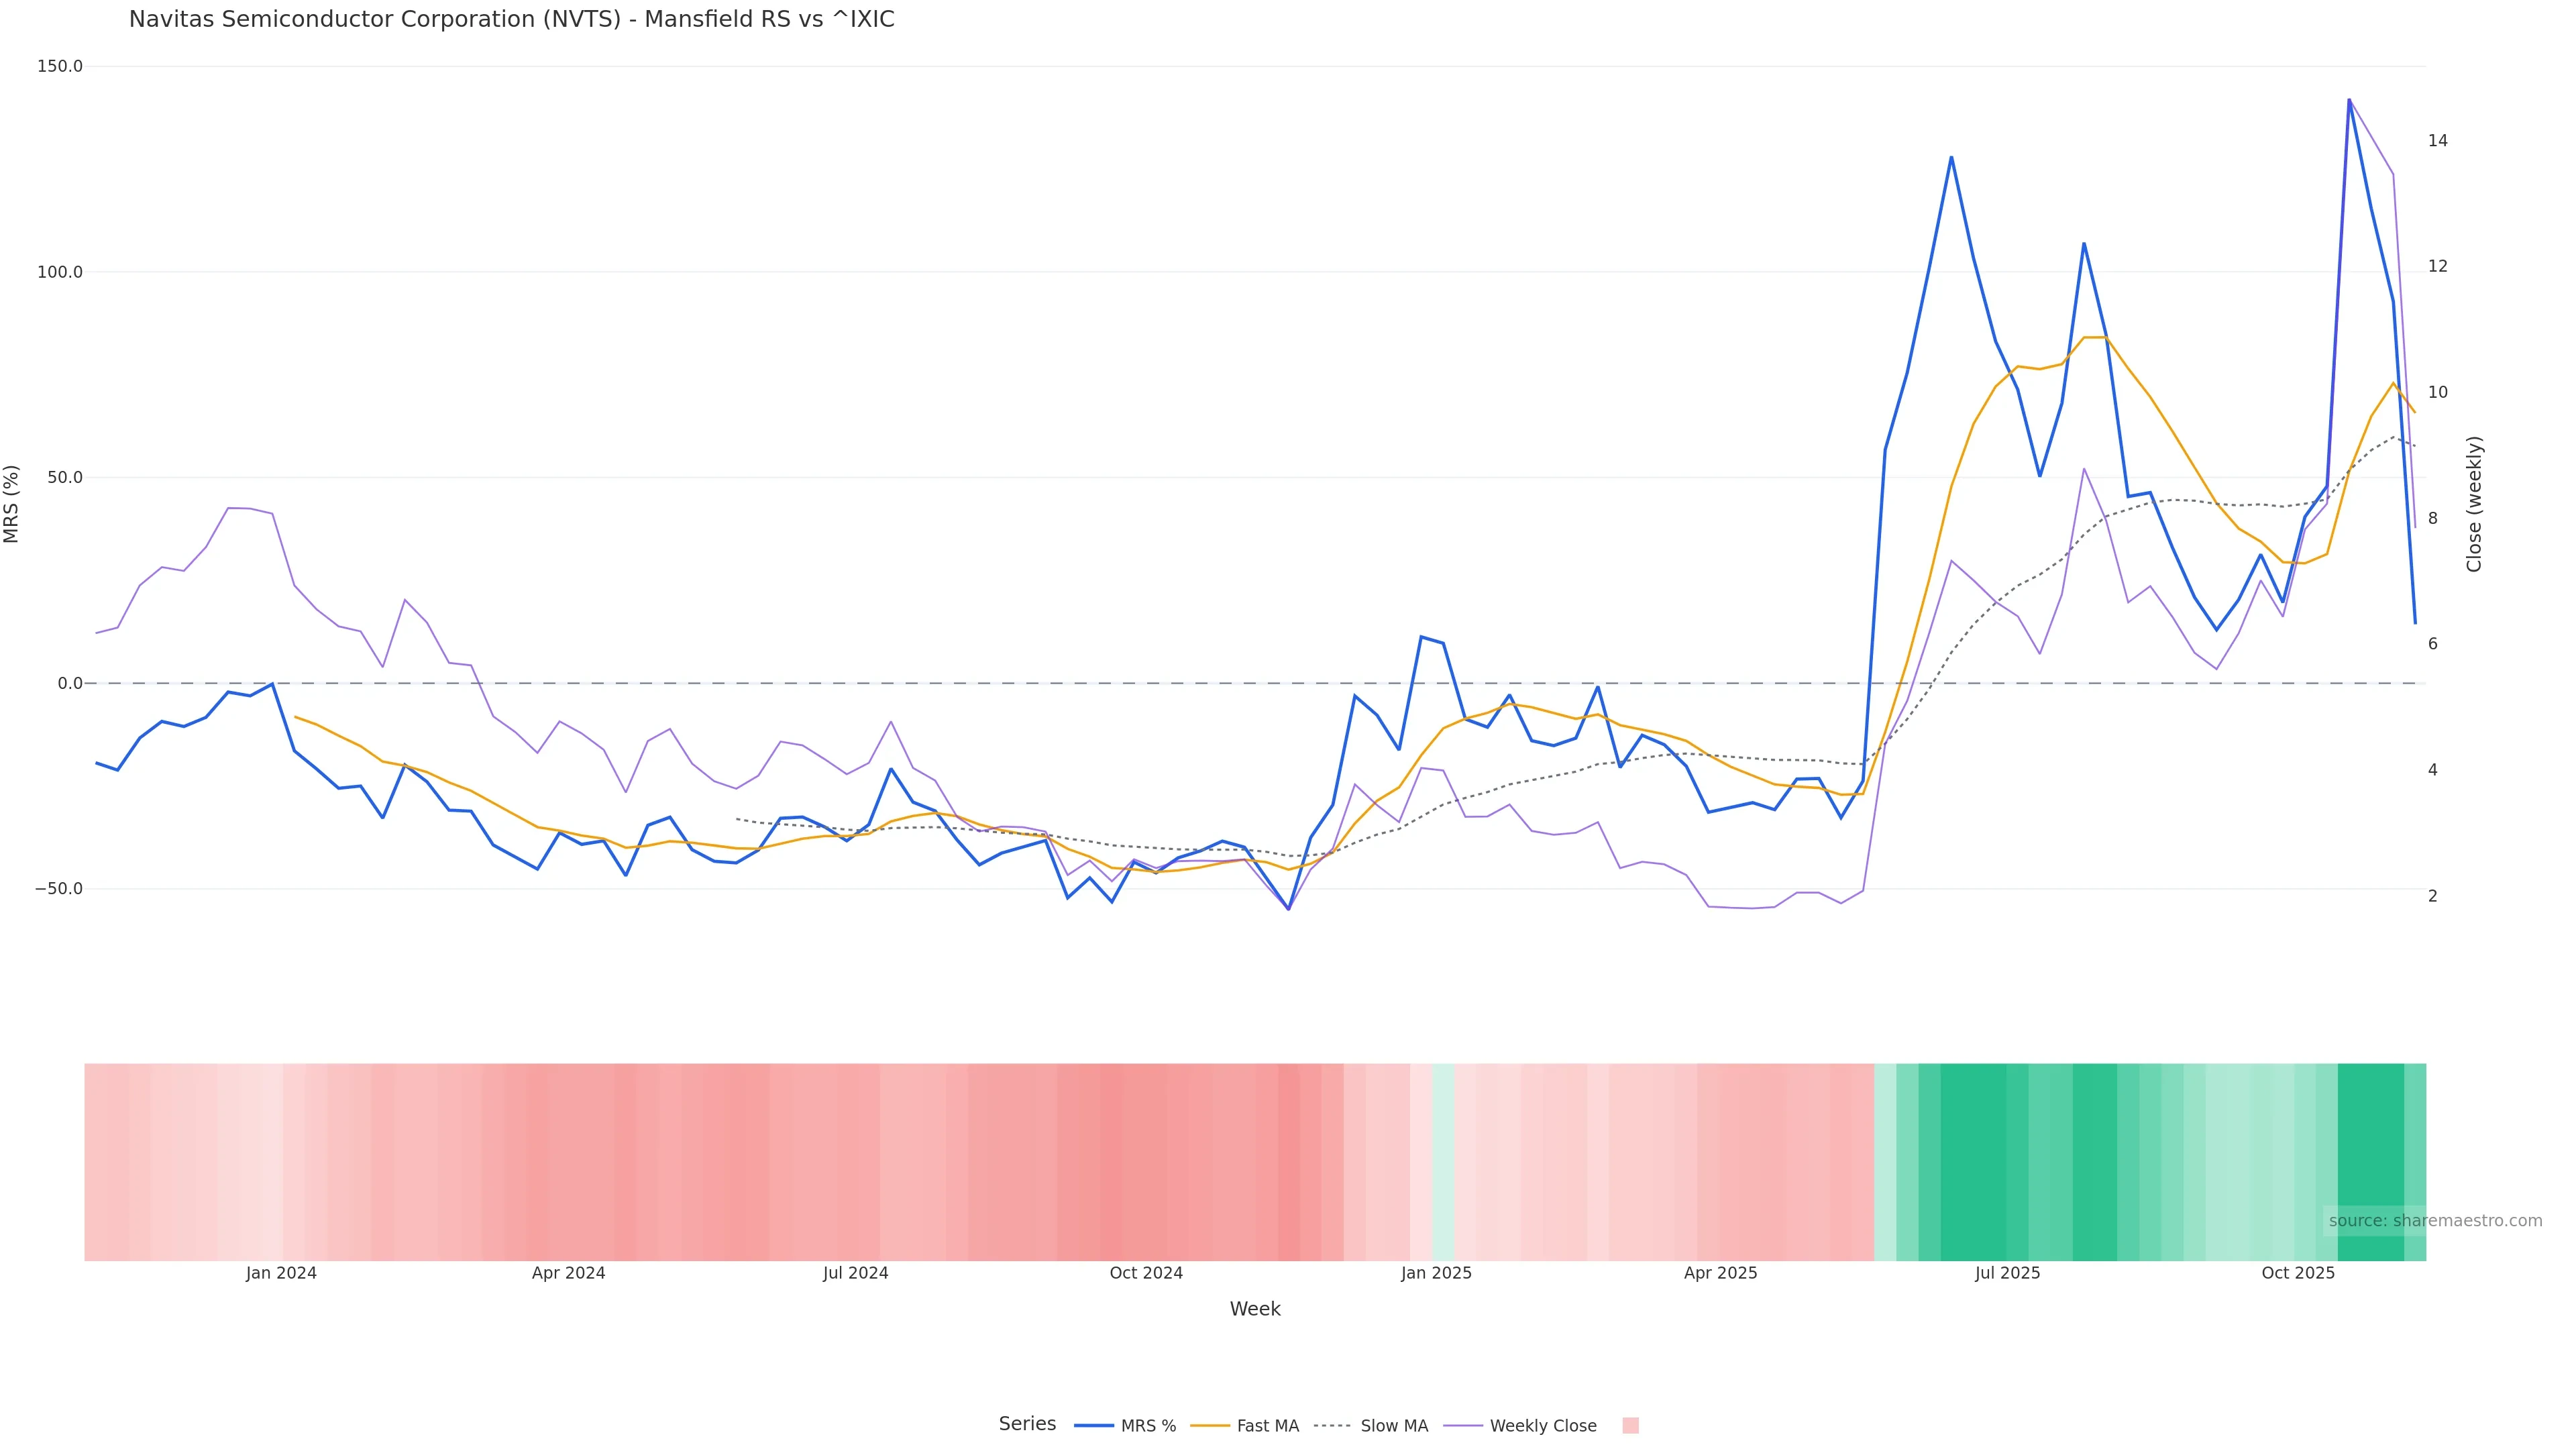Toggle the MRS % legend entry
The image size is (2576, 1449).
pos(1148,1426)
